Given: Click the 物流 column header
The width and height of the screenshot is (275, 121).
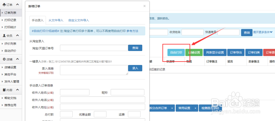Looking at the screenshot, I should pyautogui.click(x=189, y=61).
